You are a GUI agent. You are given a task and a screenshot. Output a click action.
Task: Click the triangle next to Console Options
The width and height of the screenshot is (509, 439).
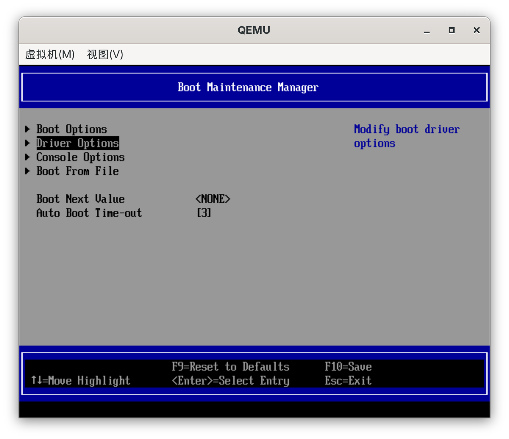pos(28,157)
